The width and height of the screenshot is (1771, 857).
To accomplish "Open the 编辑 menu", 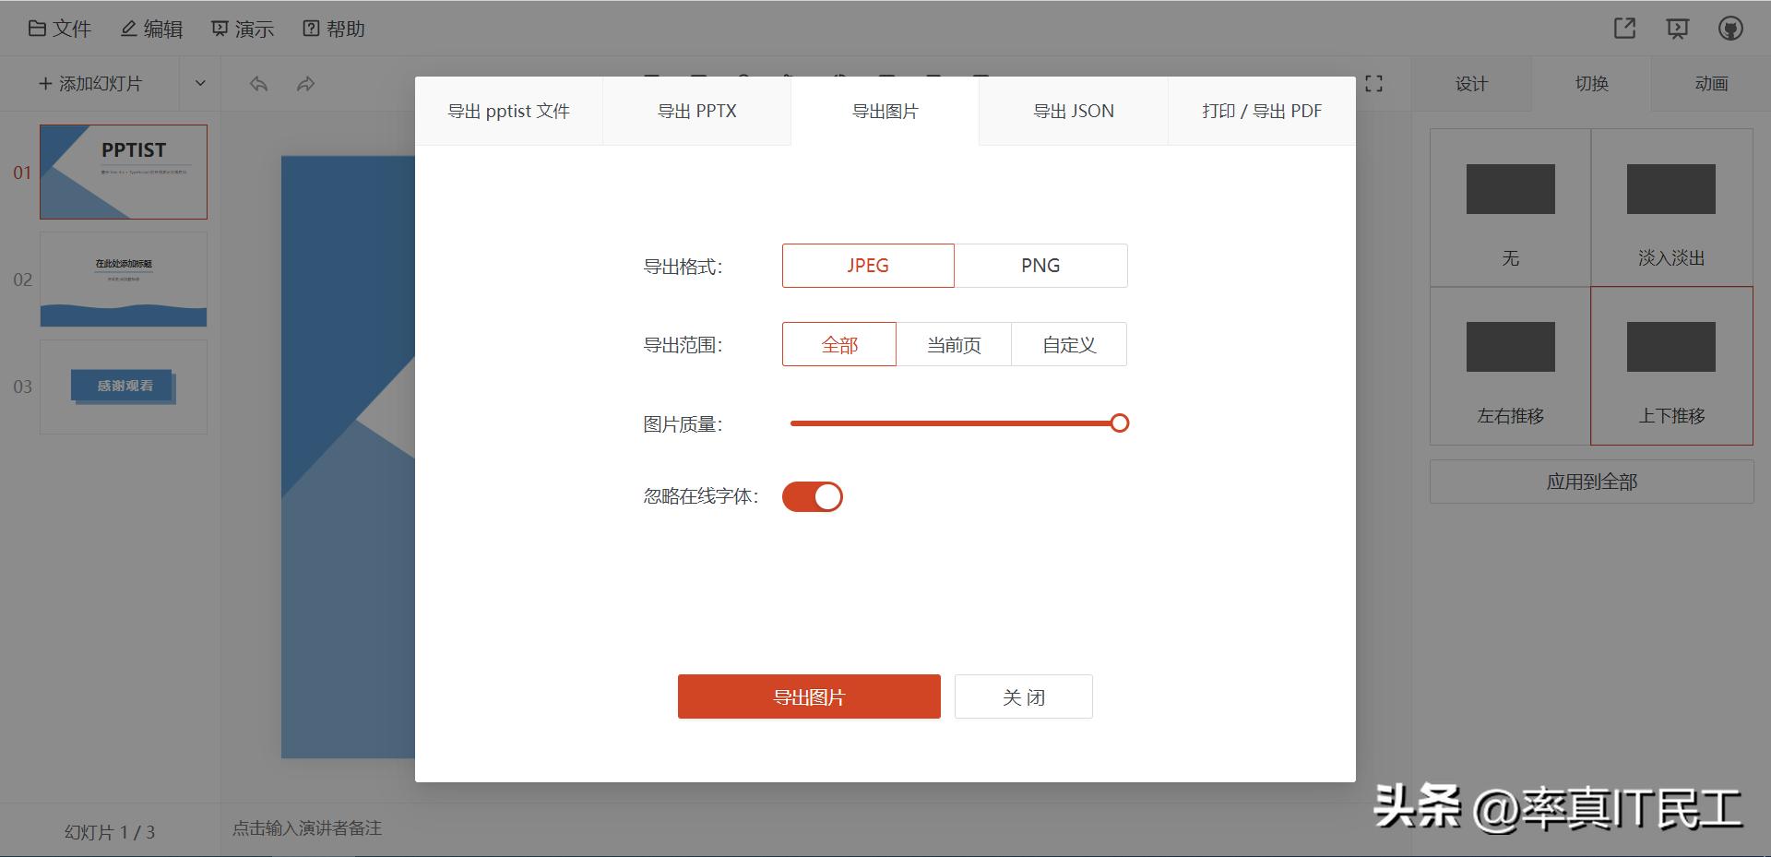I will click(x=152, y=29).
